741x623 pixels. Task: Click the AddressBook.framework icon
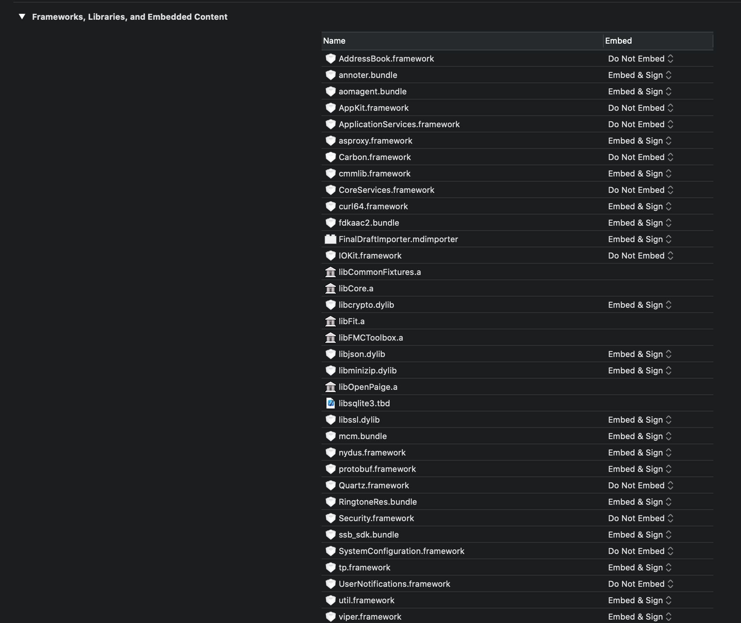(331, 59)
